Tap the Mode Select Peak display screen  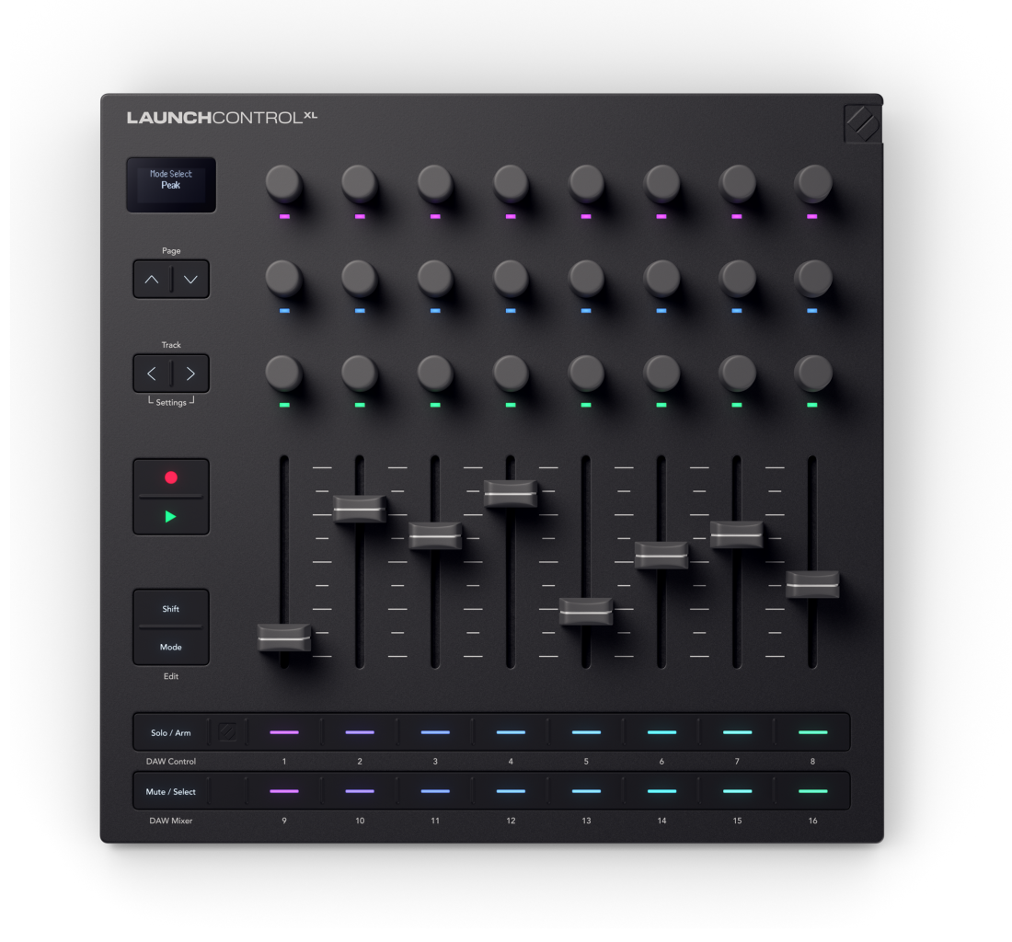tap(171, 185)
